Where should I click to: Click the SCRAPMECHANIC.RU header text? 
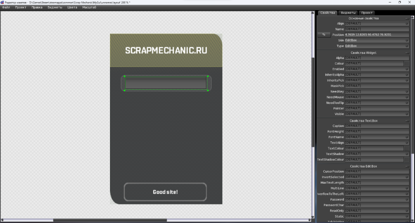coord(166,50)
